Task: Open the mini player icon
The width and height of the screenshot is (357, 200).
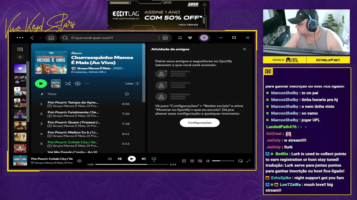Action: click(x=240, y=161)
